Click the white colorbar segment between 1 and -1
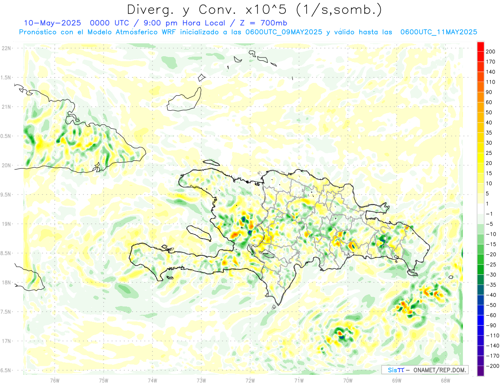 (x=480, y=209)
